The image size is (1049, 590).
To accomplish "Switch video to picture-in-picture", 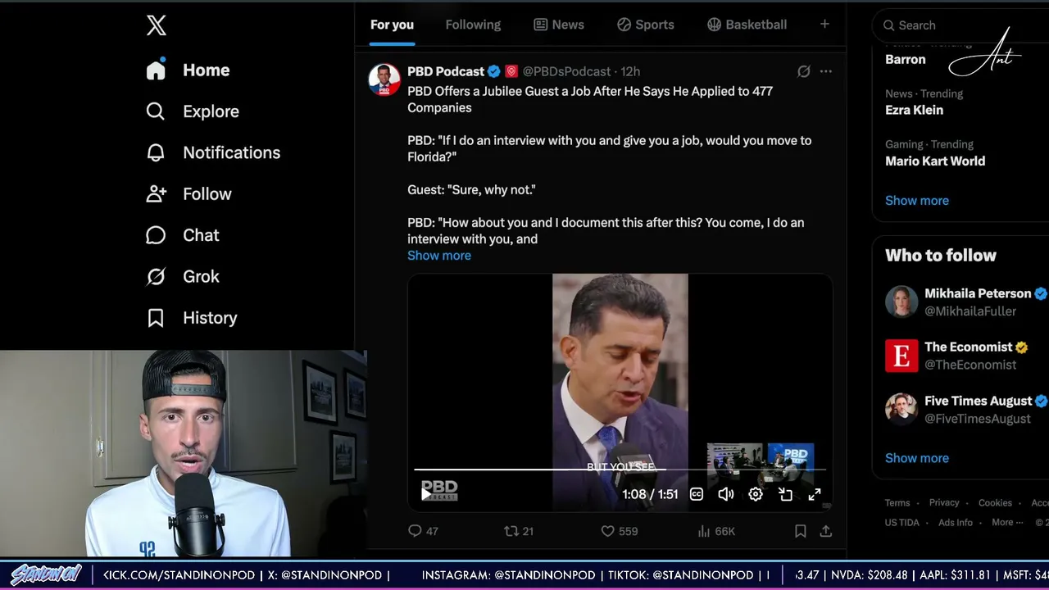I will pos(785,494).
